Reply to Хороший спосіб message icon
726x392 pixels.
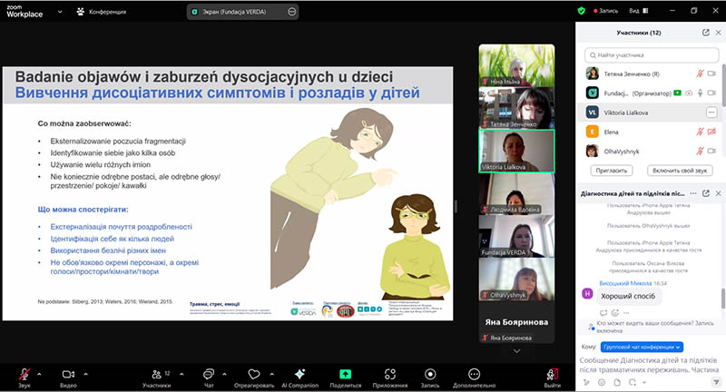coord(603,313)
